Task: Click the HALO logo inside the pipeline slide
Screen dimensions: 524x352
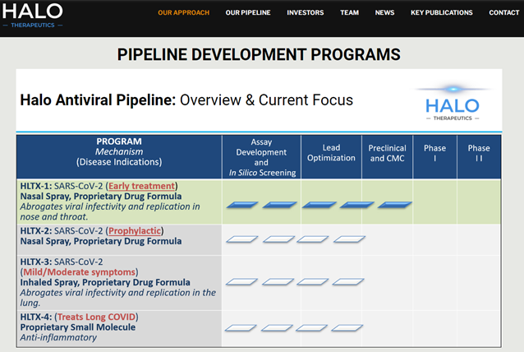Action: [x=453, y=103]
